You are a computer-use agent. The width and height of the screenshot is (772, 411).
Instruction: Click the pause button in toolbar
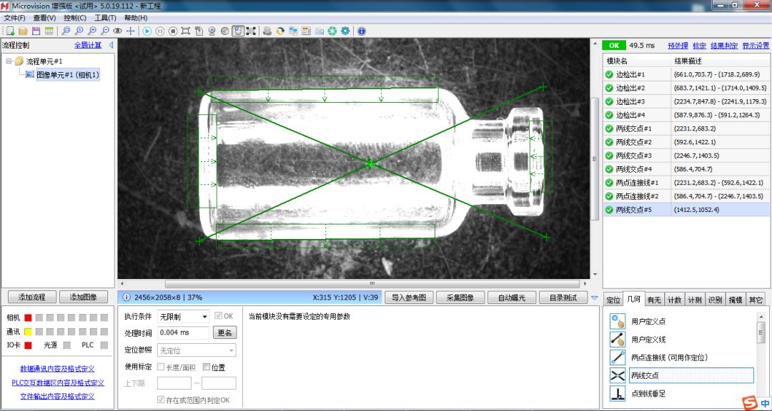pos(160,31)
